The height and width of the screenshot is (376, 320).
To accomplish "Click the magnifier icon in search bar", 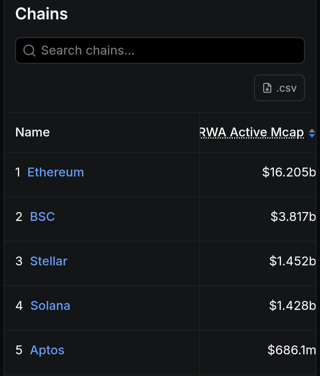I will 29,50.
